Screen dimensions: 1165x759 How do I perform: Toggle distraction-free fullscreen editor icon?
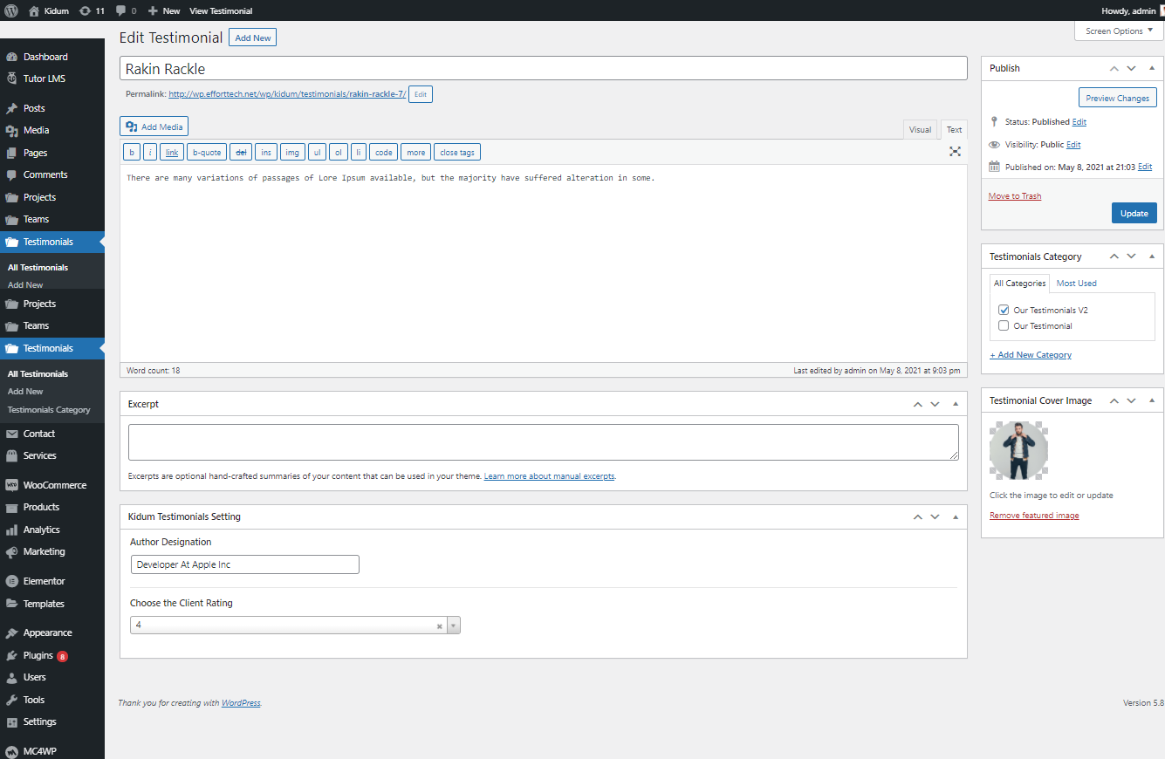955,152
